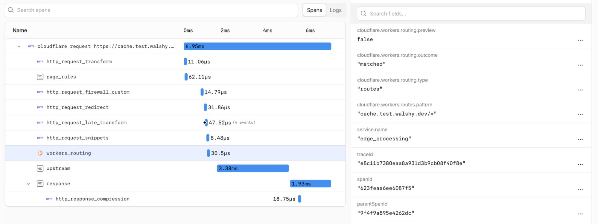
Task: Focus the Search fields input field
Action: click(x=471, y=14)
